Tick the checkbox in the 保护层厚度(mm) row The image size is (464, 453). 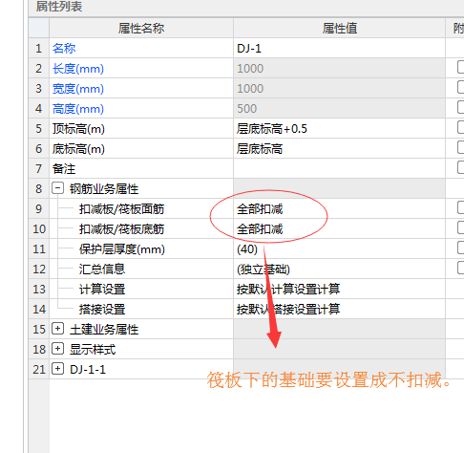pos(460,248)
